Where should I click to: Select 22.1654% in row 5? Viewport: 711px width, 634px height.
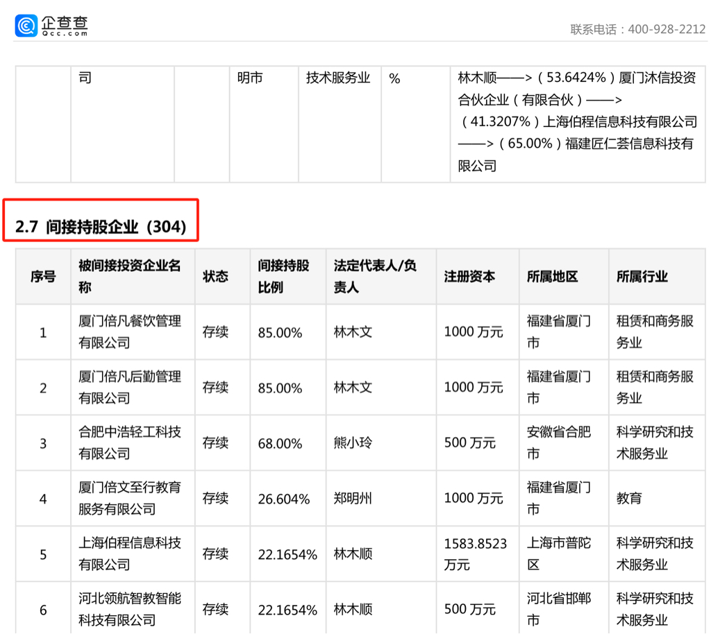(287, 554)
